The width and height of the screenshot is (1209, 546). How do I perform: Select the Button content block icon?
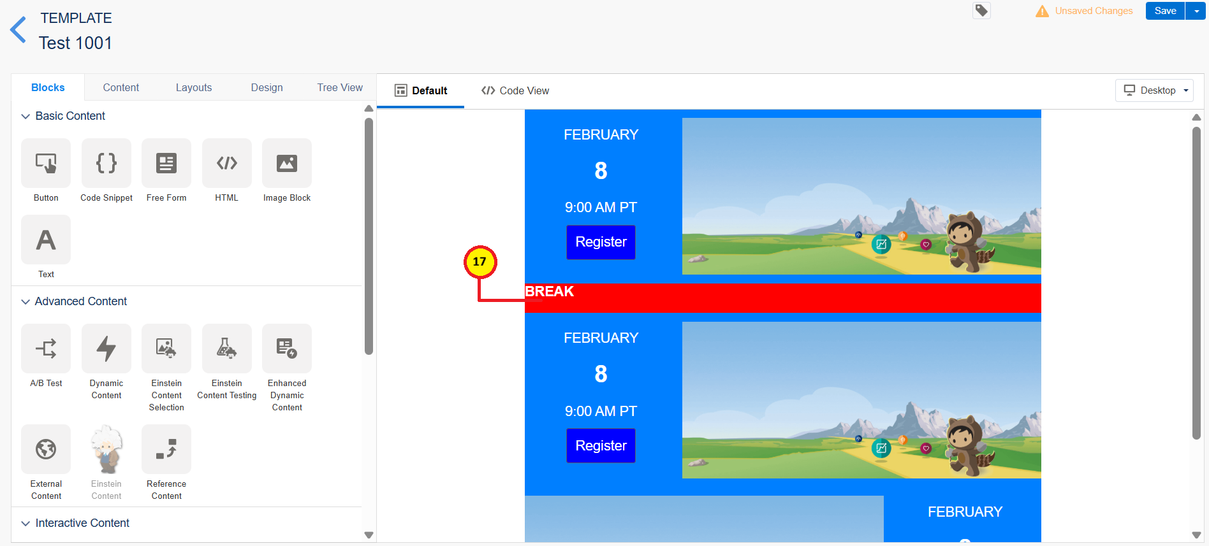coord(46,163)
